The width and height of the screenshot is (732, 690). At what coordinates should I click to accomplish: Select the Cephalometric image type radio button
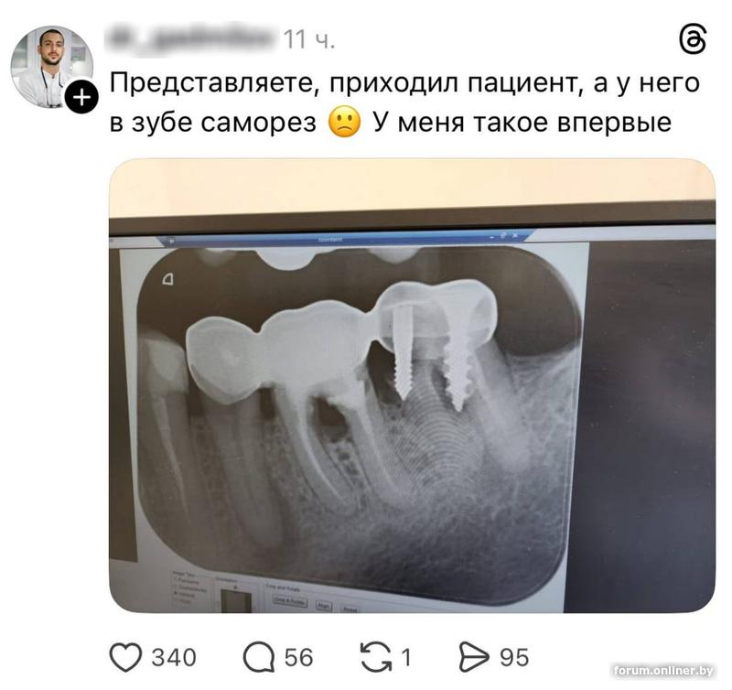click(x=175, y=586)
